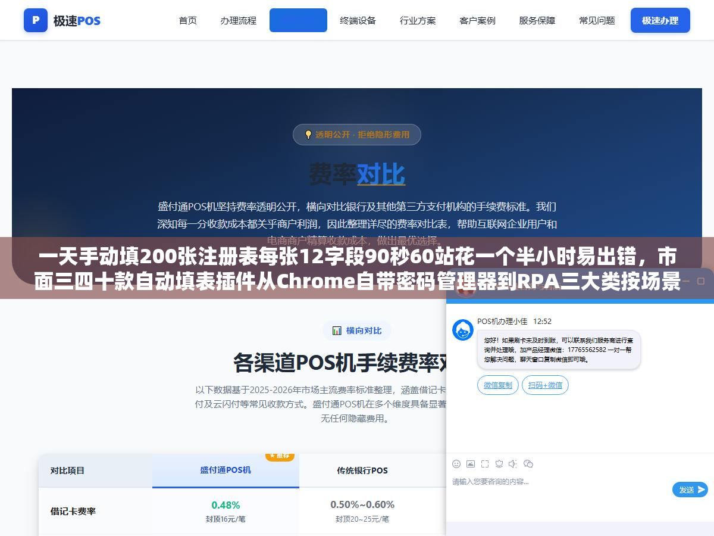Screen dimensions: 714x536
Task: Click the lightbulb icon in the hero badge
Action: (x=308, y=135)
